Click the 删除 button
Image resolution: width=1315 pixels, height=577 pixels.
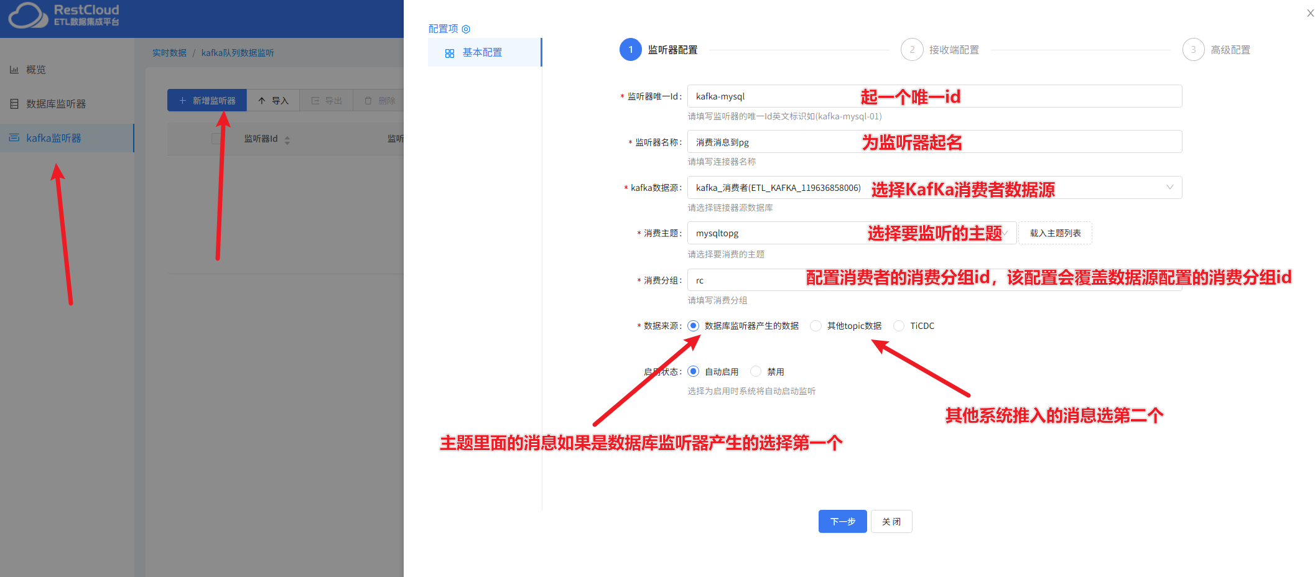tap(379, 101)
